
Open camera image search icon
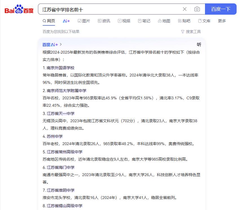point(197,9)
